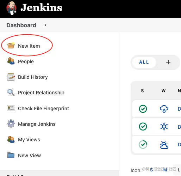Open Manage Jenkins link
Screen dimensions: 181x176
point(37,124)
